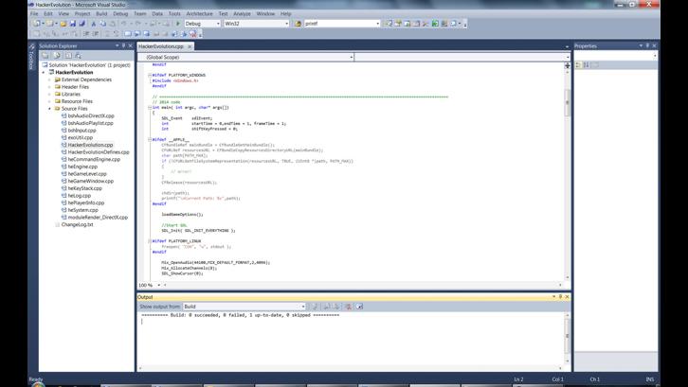Click the Libraries folder in Solution Explorer
Image resolution: width=688 pixels, height=387 pixels.
(x=71, y=95)
